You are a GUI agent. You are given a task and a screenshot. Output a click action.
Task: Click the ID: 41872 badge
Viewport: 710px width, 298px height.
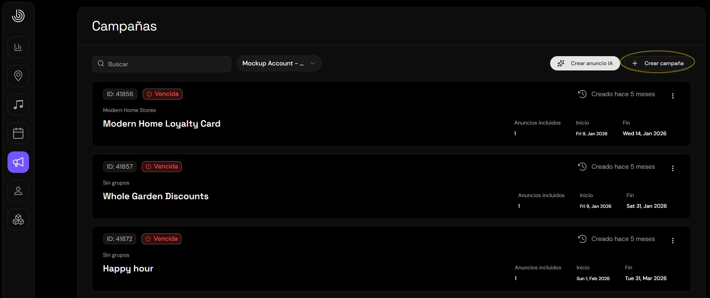click(x=119, y=239)
